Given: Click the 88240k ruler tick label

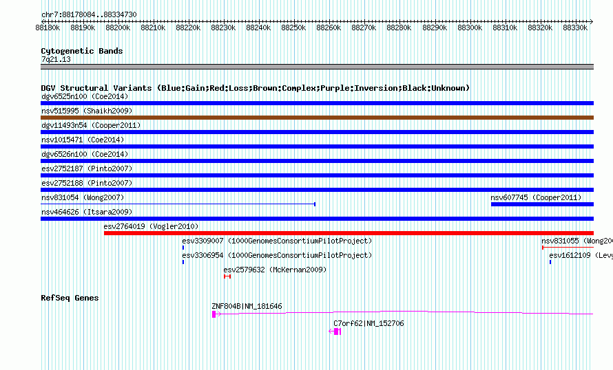Looking at the screenshot, I should click(x=258, y=28).
